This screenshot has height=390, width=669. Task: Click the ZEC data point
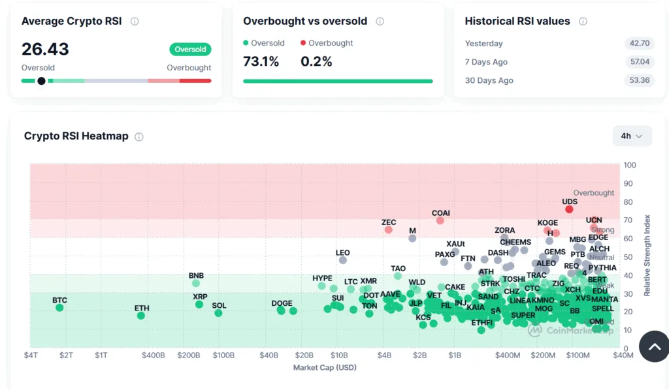(389, 230)
